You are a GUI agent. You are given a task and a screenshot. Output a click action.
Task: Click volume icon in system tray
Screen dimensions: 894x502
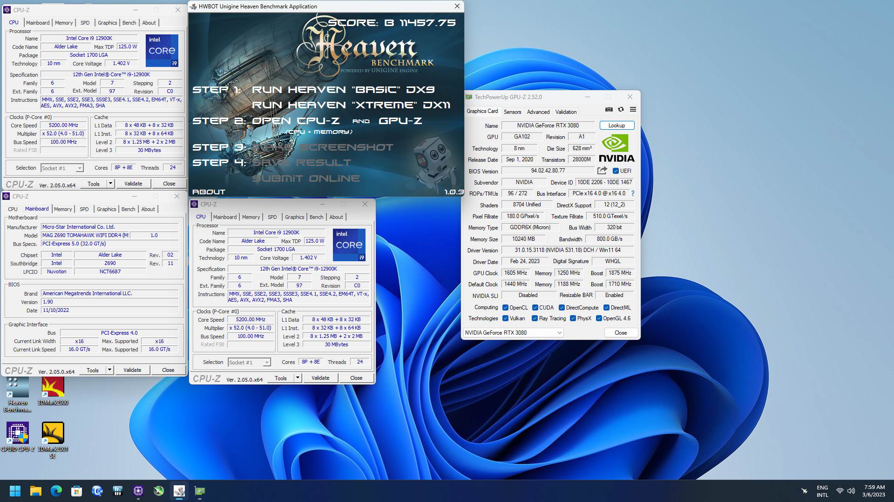click(x=851, y=491)
